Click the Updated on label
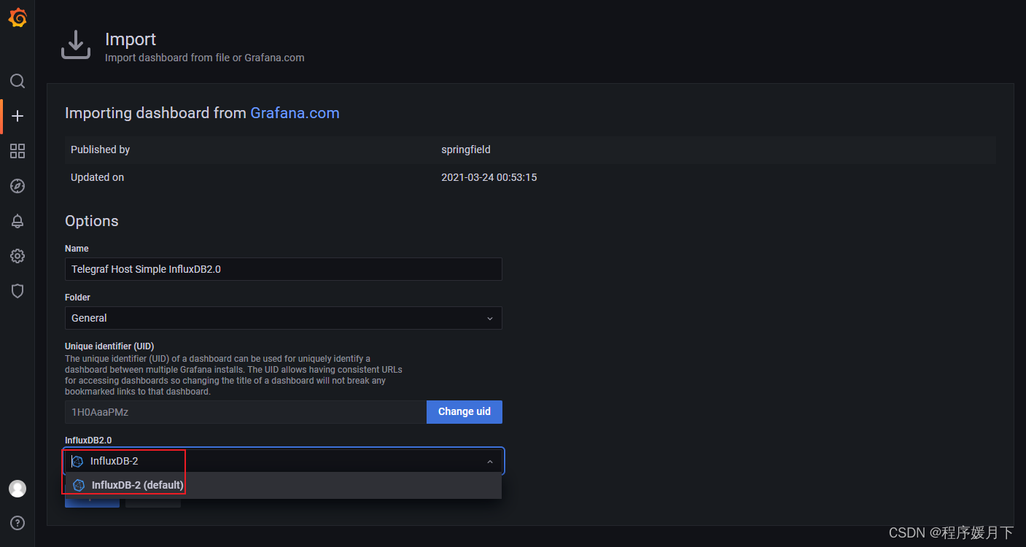The width and height of the screenshot is (1026, 547). (x=97, y=177)
